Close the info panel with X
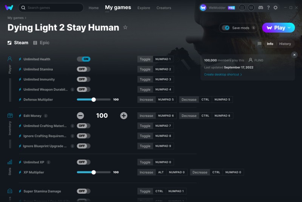302x202 pixels. coord(294,55)
